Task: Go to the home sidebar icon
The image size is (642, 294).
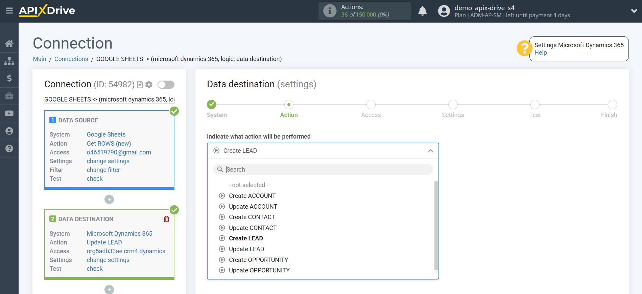Action: click(9, 43)
